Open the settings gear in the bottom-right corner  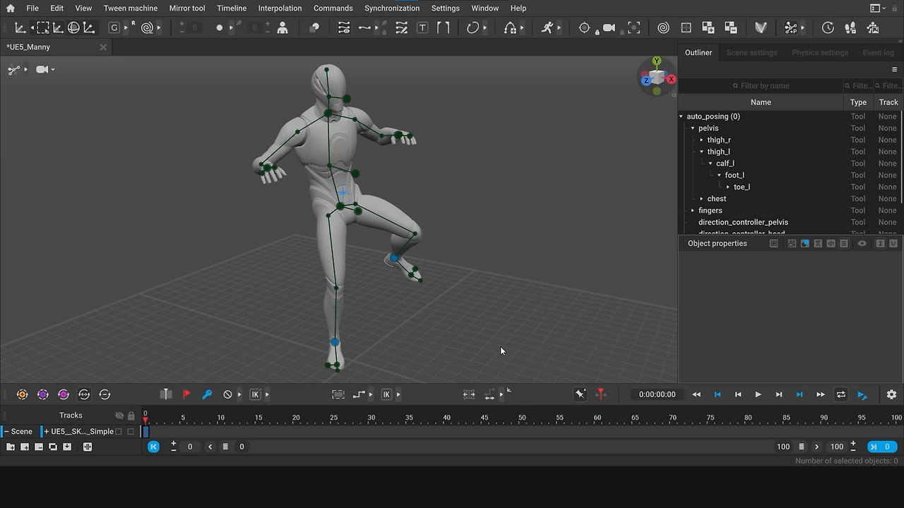click(891, 394)
